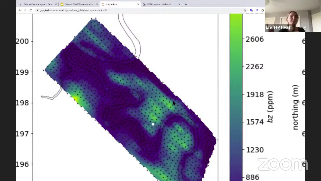This screenshot has height=181, width=321.
Task: Click the northing (m) axis label
Action: (295, 107)
